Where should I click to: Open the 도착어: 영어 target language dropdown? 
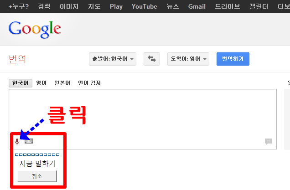[x=188, y=59]
